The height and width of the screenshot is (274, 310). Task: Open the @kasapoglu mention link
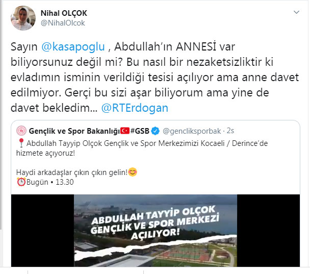pos(73,47)
